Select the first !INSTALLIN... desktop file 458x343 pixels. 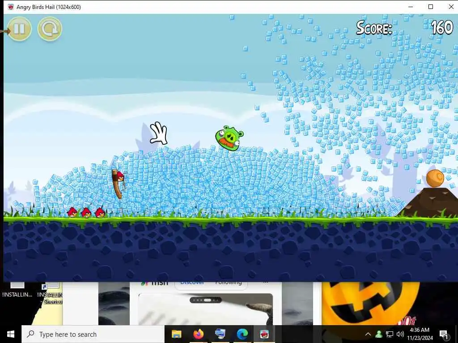(17, 290)
